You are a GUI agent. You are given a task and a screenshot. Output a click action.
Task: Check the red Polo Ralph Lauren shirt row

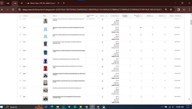point(20,66)
